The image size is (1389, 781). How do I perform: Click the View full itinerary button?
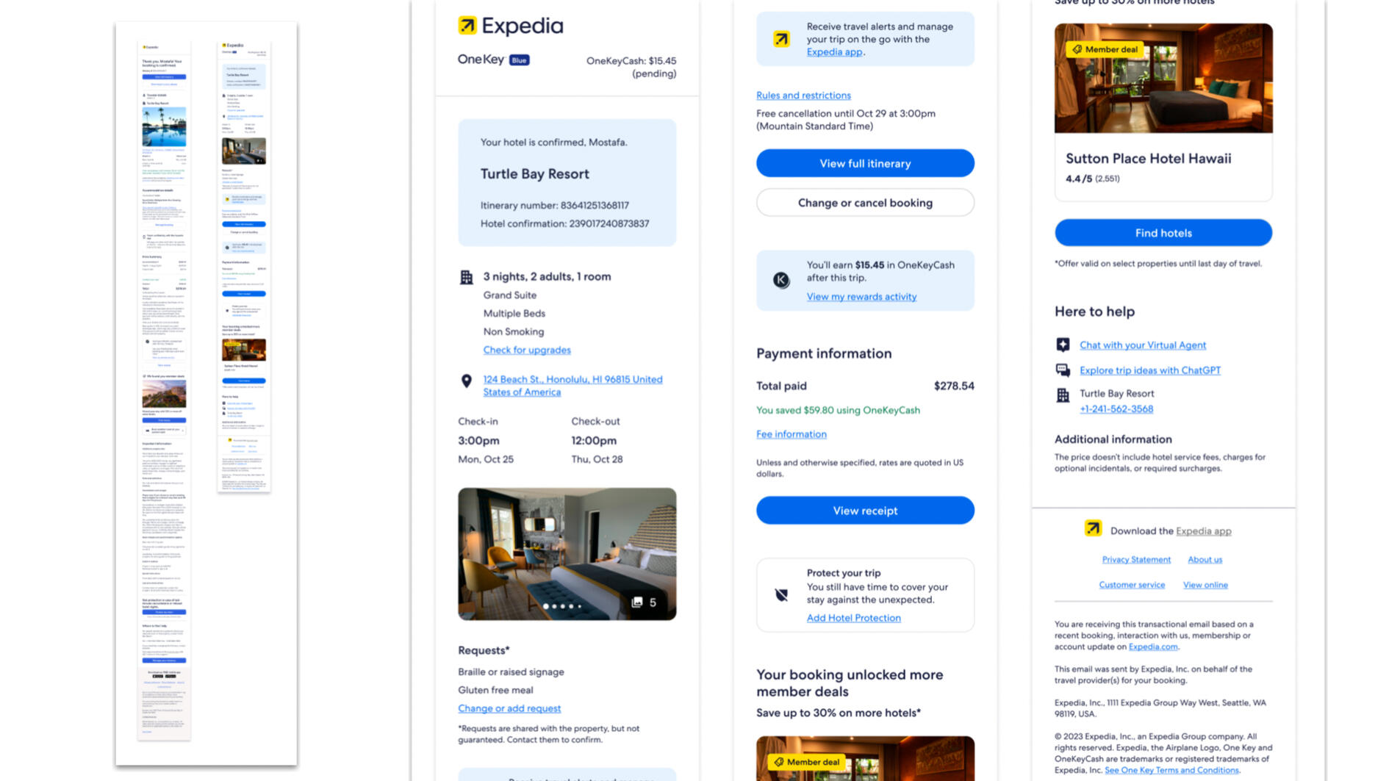click(865, 163)
